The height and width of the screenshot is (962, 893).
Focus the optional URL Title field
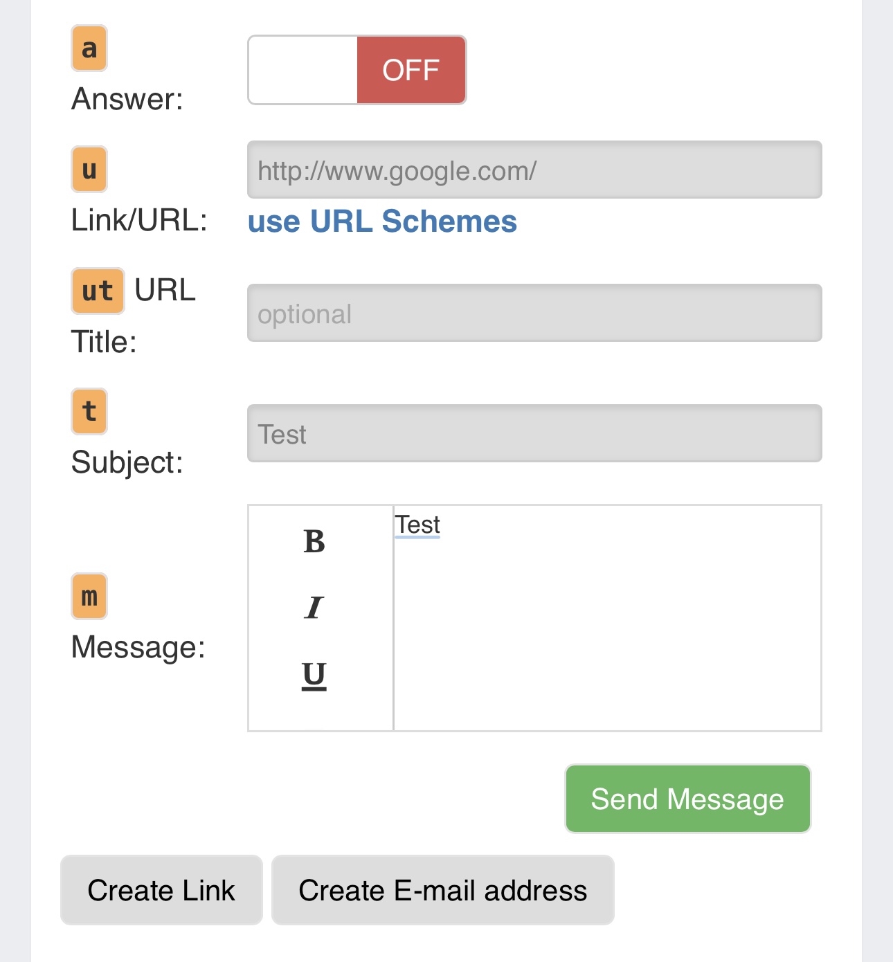coord(534,313)
